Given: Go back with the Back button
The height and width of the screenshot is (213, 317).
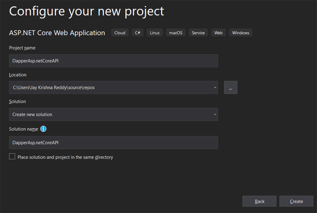Looking at the screenshot, I should point(259,201).
